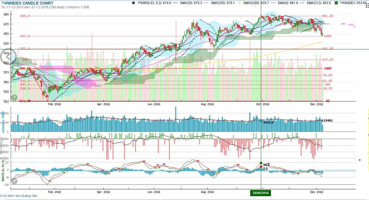Select the 261.8% Fibonacci level label
369x200 pixels.
[328, 16]
